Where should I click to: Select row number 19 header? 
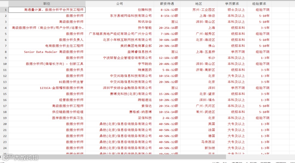point(4,118)
